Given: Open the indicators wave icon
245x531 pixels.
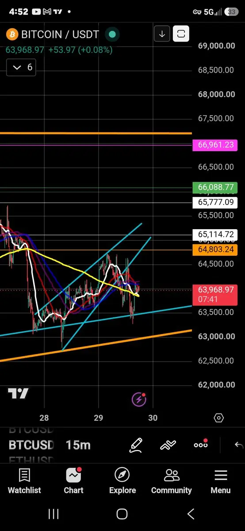Looking at the screenshot, I should pos(168,445).
